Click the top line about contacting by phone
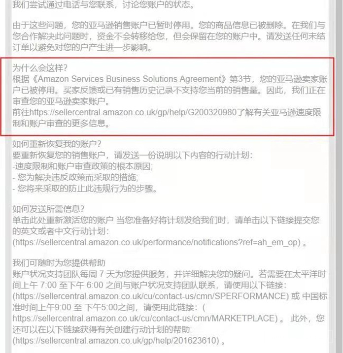 [103, 4]
